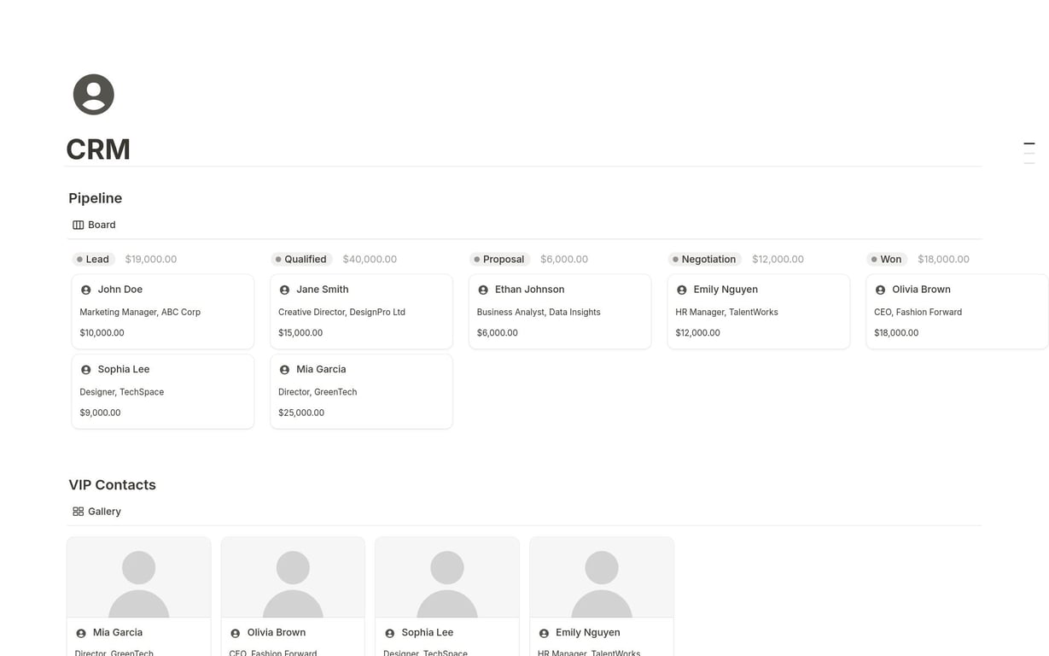The width and height of the screenshot is (1049, 656).
Task: Click the $25,000.00 deal value
Action: pos(301,413)
